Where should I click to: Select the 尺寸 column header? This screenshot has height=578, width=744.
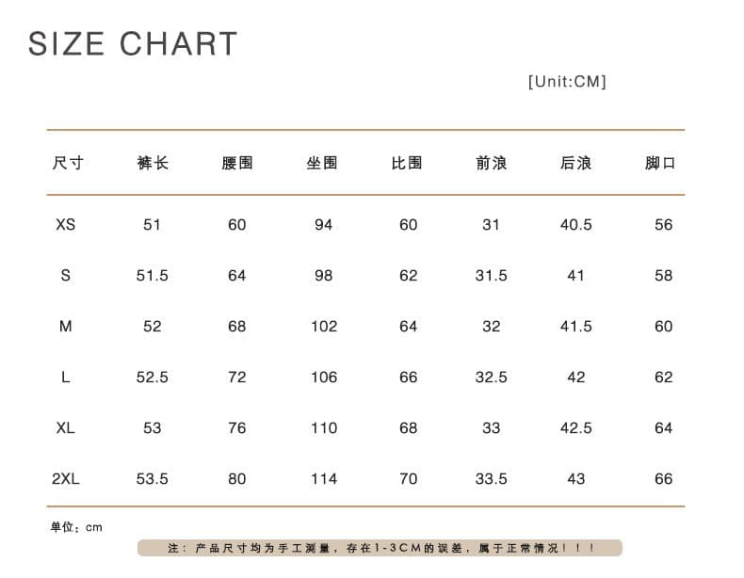68,163
